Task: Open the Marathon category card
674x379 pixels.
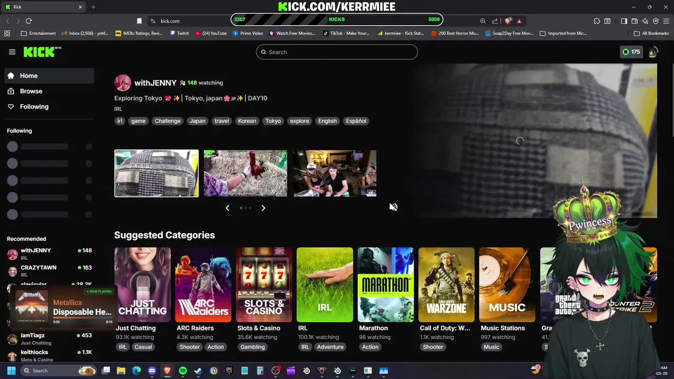Action: click(385, 285)
